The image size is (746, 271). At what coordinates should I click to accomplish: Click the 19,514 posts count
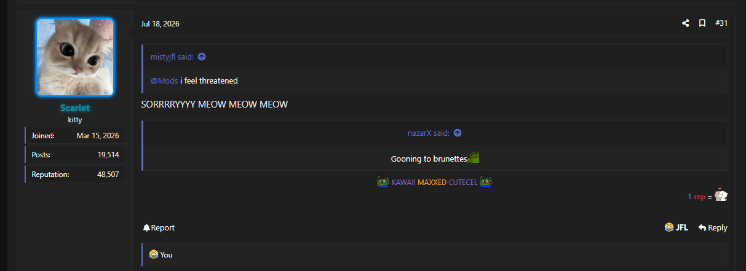108,155
